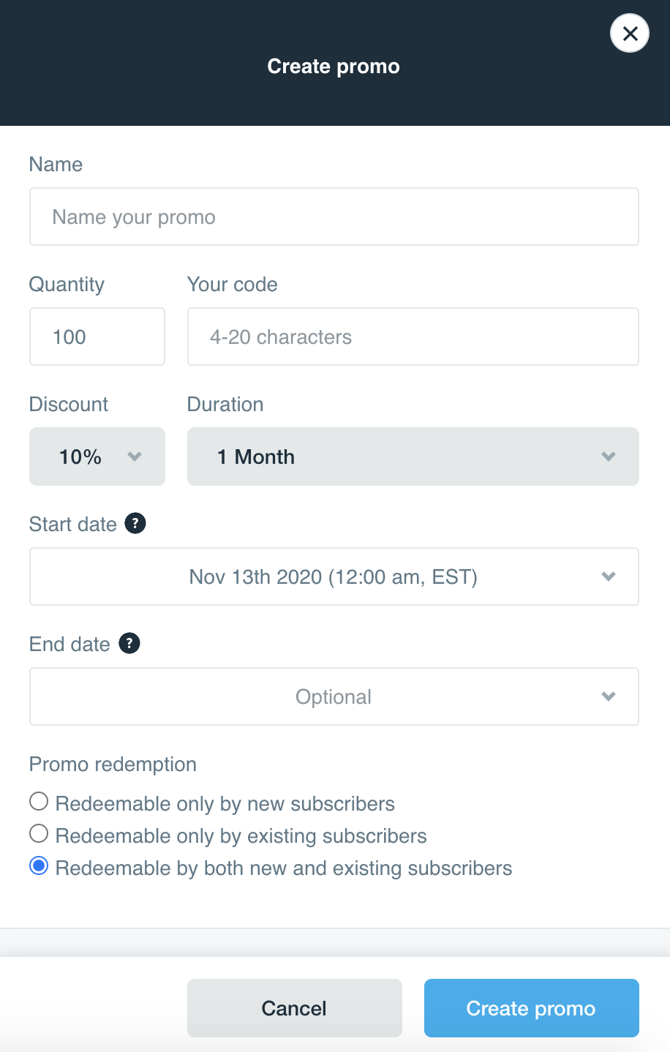The image size is (670, 1052).
Task: Click the Start date dropdown chevron
Action: pos(608,576)
